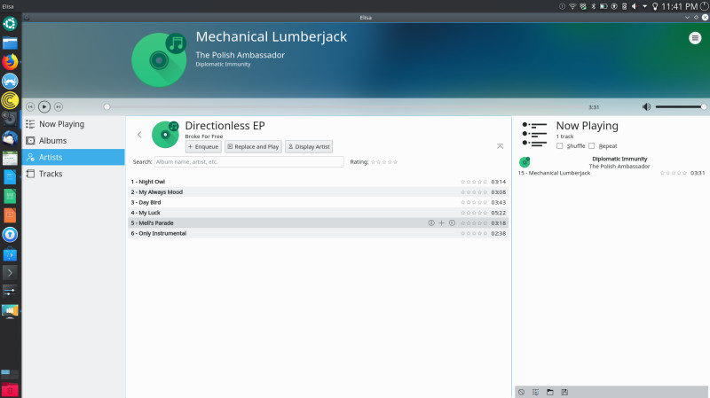Expand hidden tray icons arrow

tap(645, 6)
